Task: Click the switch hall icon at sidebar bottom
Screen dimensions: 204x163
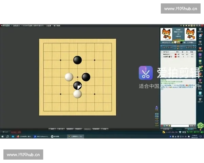Action: tap(200, 99)
